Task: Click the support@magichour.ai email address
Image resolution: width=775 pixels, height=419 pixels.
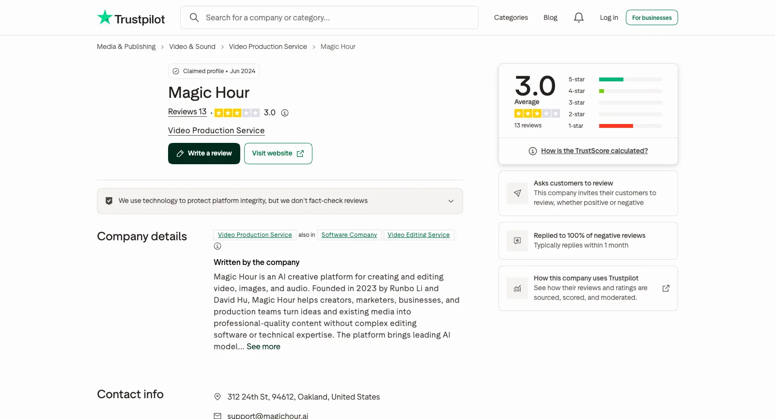Action: click(268, 416)
